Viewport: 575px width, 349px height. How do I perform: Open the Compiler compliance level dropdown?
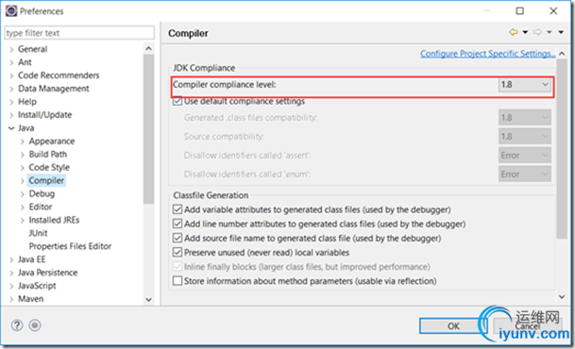(x=524, y=85)
